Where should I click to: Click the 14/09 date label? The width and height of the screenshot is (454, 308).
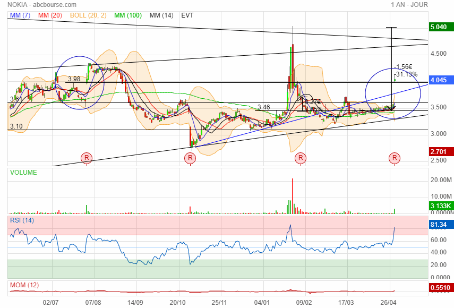135,303
